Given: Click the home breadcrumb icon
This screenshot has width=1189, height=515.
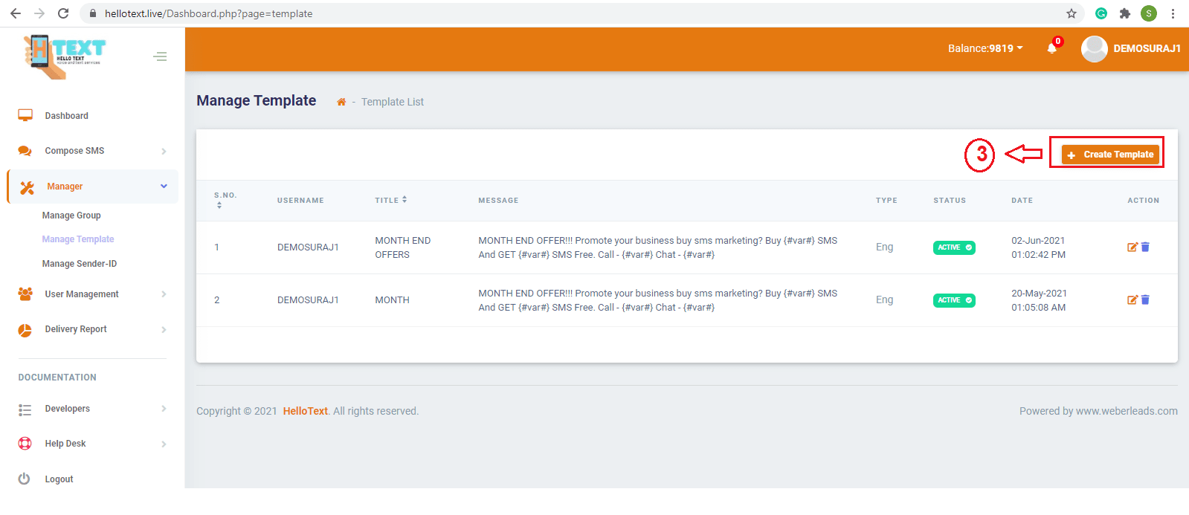Looking at the screenshot, I should click(x=341, y=103).
